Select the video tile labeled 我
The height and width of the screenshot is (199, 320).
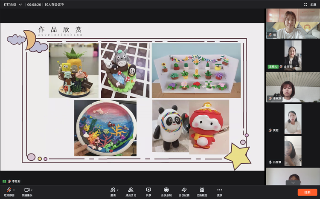293,24
